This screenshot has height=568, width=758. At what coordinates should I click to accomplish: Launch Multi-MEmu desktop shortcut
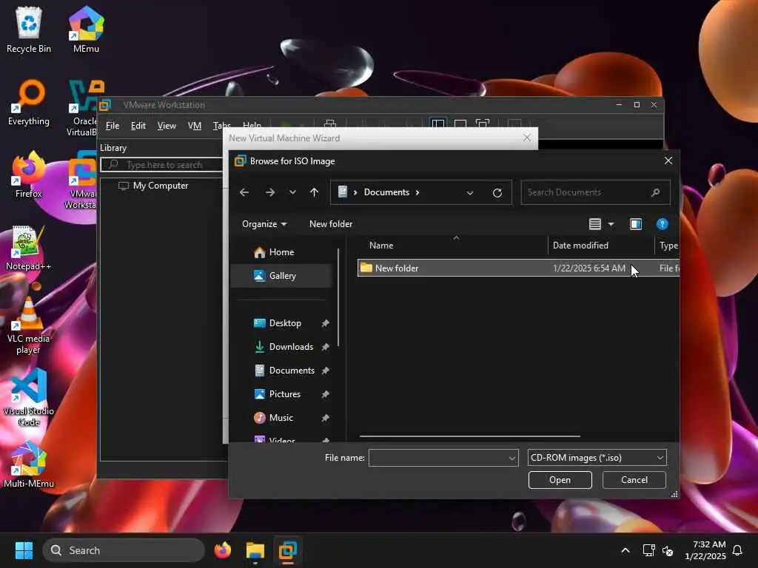(29, 464)
